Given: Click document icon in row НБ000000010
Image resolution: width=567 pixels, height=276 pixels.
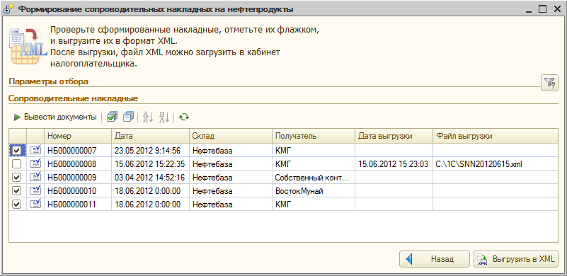Looking at the screenshot, I should (35, 190).
